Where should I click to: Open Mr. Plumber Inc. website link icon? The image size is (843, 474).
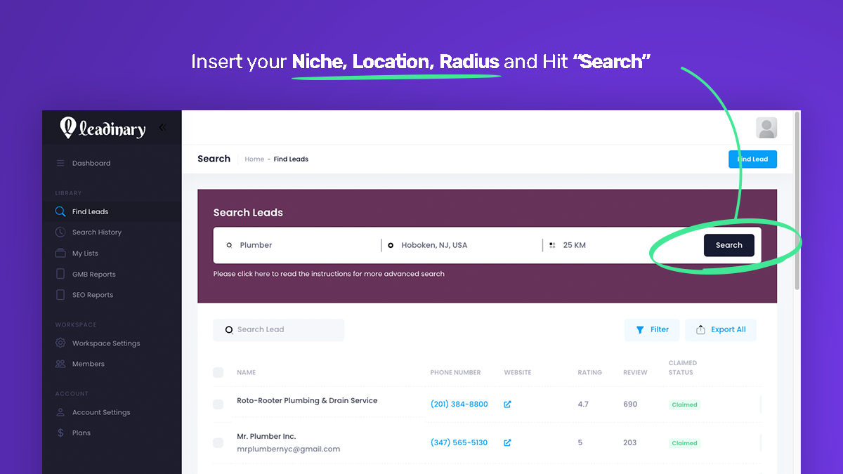[507, 443]
